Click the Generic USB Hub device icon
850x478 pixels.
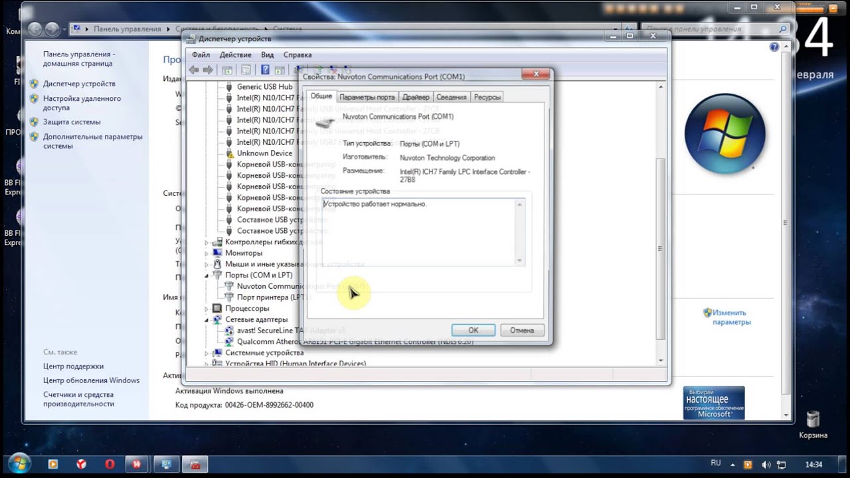pyautogui.click(x=229, y=86)
